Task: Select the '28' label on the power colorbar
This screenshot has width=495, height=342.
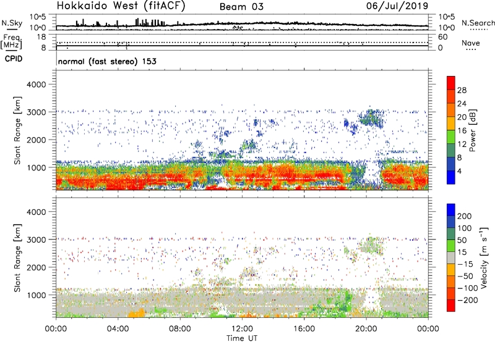Action: 462,90
